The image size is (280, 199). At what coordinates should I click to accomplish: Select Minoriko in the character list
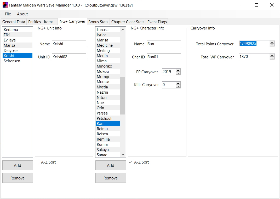(108, 66)
